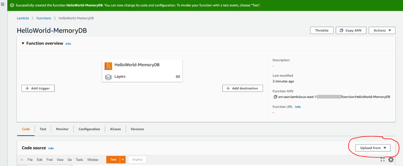Image resolution: width=403 pixels, height=166 pixels.
Task: Click the Throttle button
Action: (322, 30)
